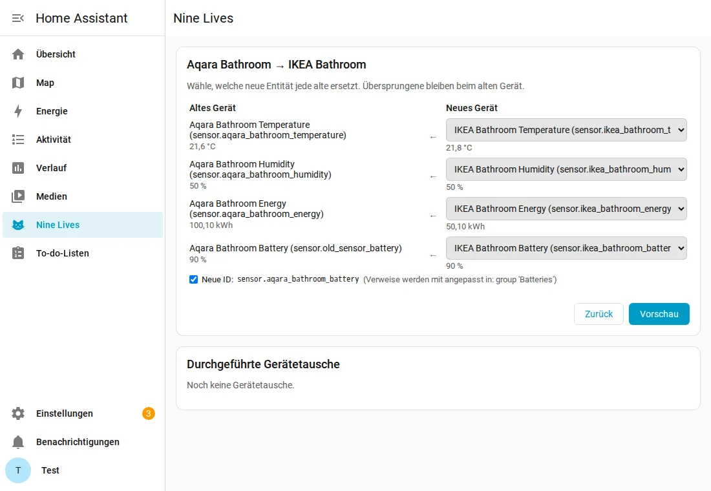The width and height of the screenshot is (711, 491).
Task: Click the Vorschau button
Action: point(659,314)
